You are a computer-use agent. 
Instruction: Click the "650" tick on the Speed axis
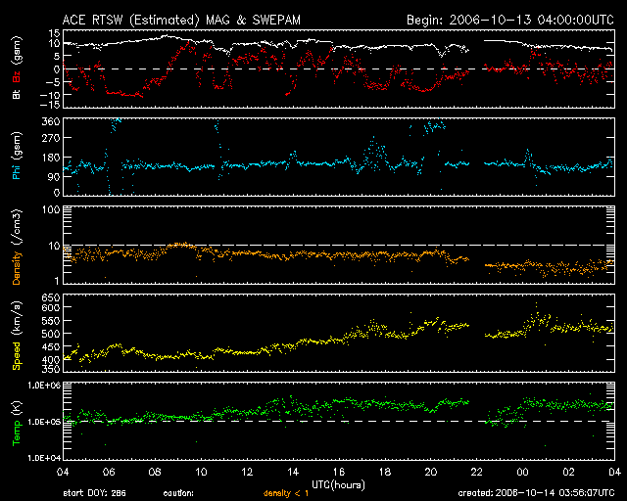tap(51, 297)
